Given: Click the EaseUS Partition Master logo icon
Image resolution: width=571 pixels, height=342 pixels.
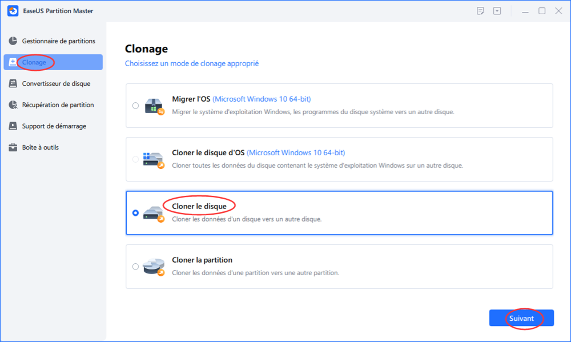Looking at the screenshot, I should pyautogui.click(x=13, y=11).
